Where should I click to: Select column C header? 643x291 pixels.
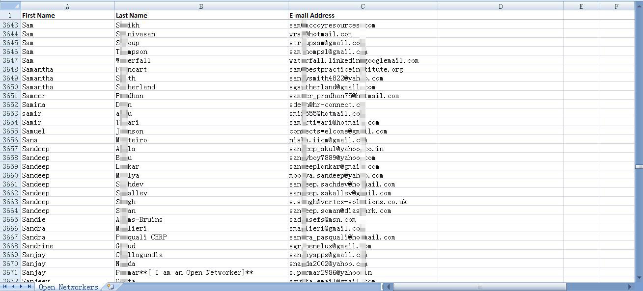coord(363,6)
